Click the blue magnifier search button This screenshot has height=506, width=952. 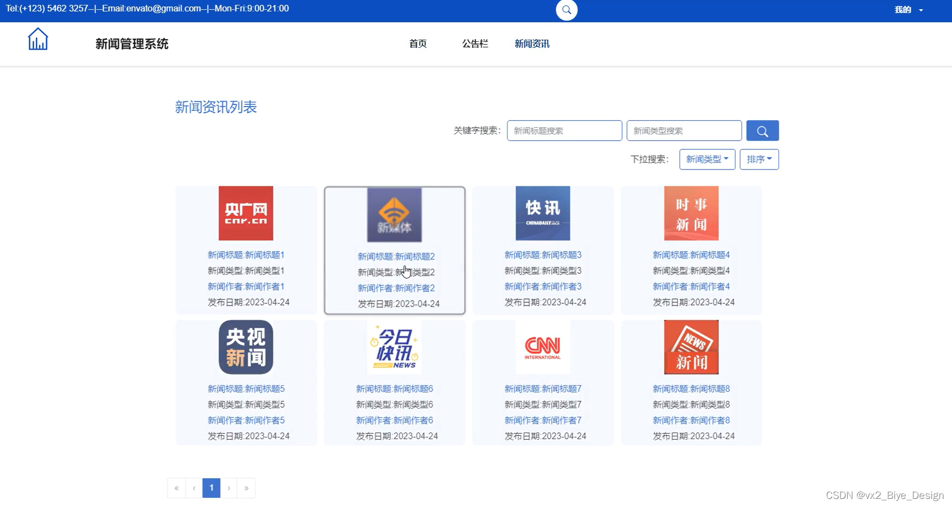762,130
